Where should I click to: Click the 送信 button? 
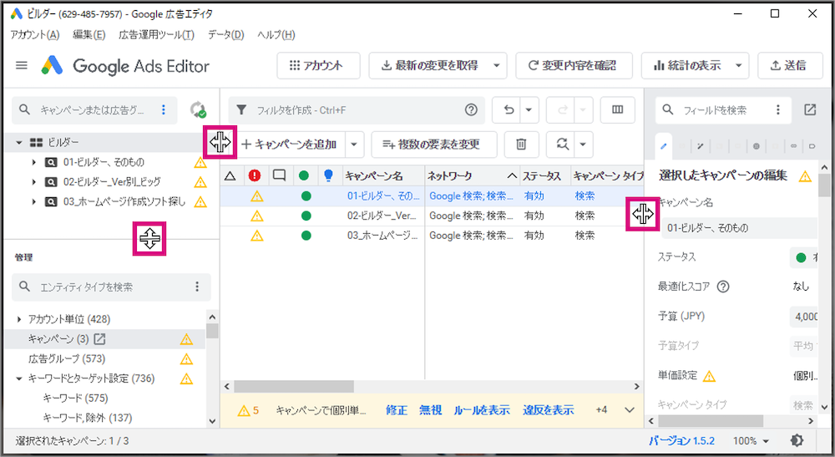click(790, 65)
